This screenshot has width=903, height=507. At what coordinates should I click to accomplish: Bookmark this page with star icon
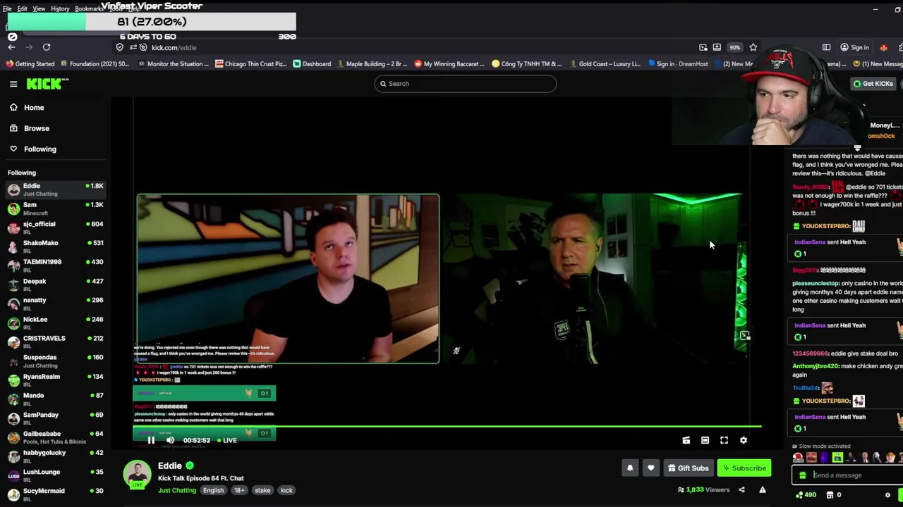753,47
